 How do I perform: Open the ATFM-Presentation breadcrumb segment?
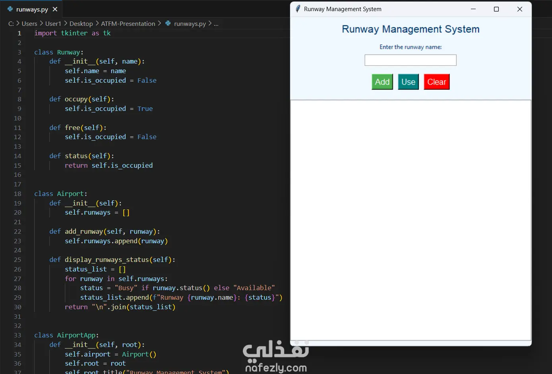pos(128,24)
